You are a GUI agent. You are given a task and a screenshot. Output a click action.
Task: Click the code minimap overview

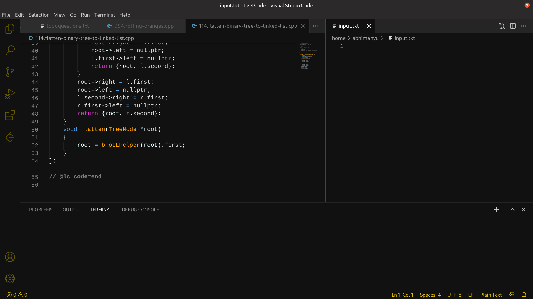pos(309,58)
